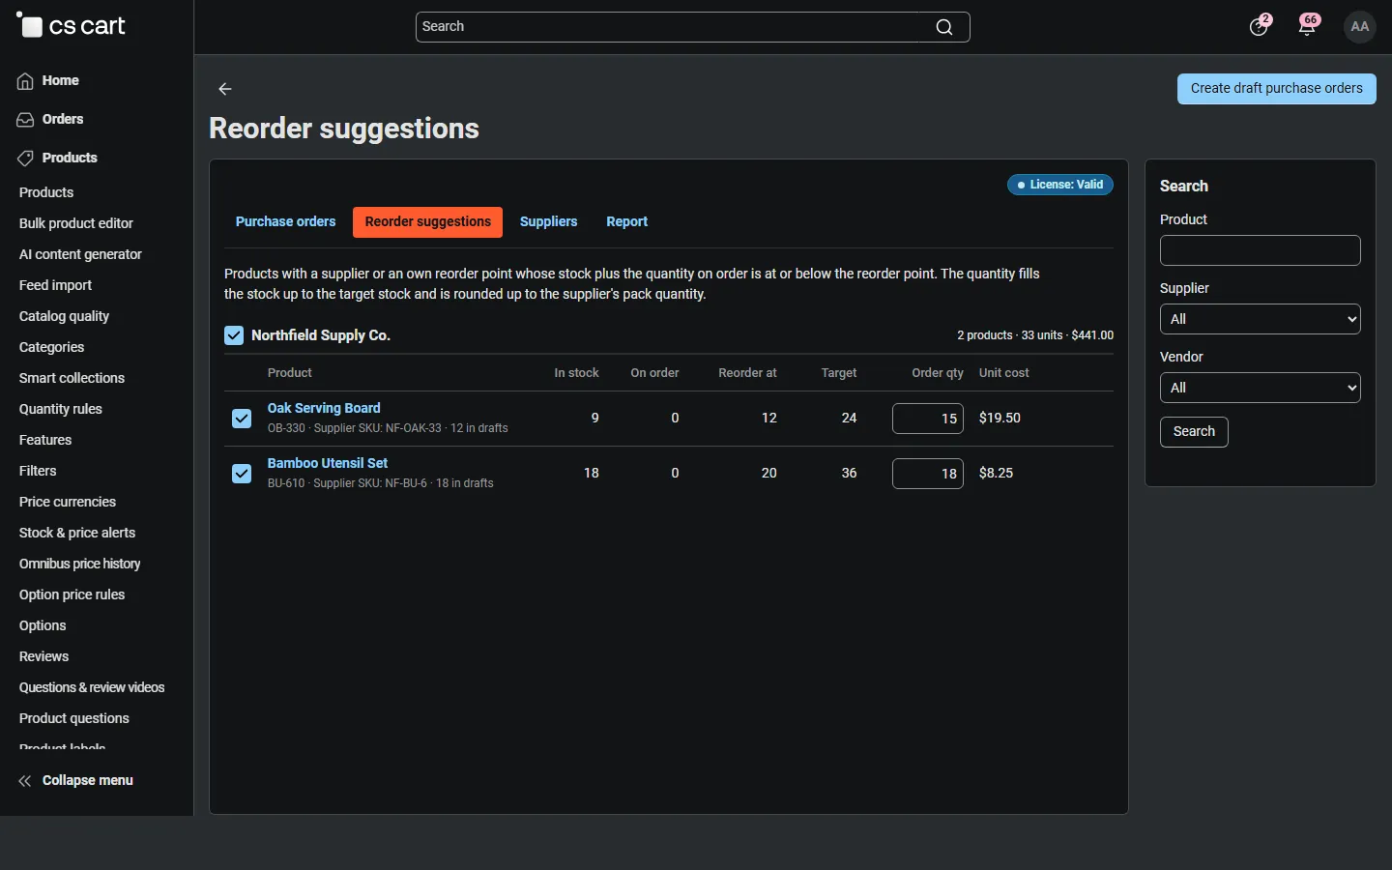Uncheck the Bamboo Utensil Set row
Image resolution: width=1392 pixels, height=870 pixels.
coord(242,474)
